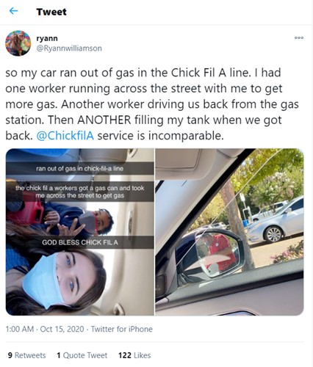View the 1 Quote Tweet
Image resolution: width=313 pixels, height=367 pixels.
pyautogui.click(x=82, y=355)
